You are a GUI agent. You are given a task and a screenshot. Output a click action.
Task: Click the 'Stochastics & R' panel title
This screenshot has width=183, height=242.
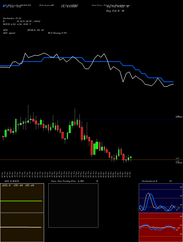tap(149, 181)
